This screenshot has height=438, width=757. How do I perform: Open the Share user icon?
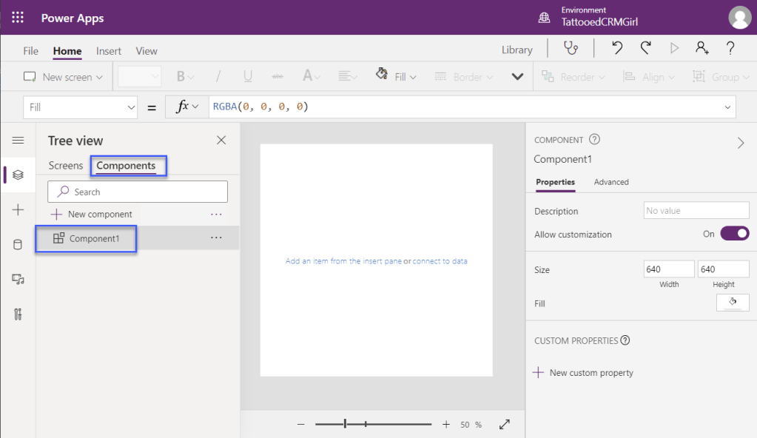pos(702,49)
